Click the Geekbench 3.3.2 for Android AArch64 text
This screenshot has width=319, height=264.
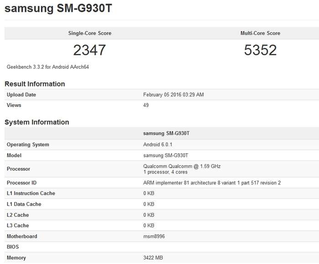pos(48,67)
